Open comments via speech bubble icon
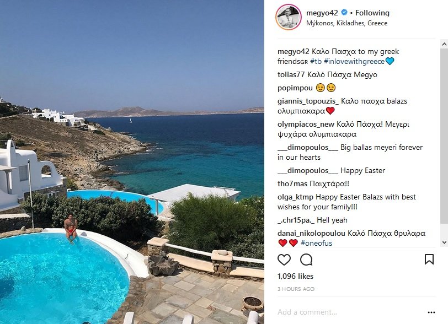Image resolution: width=448 pixels, height=324 pixels. [x=306, y=260]
